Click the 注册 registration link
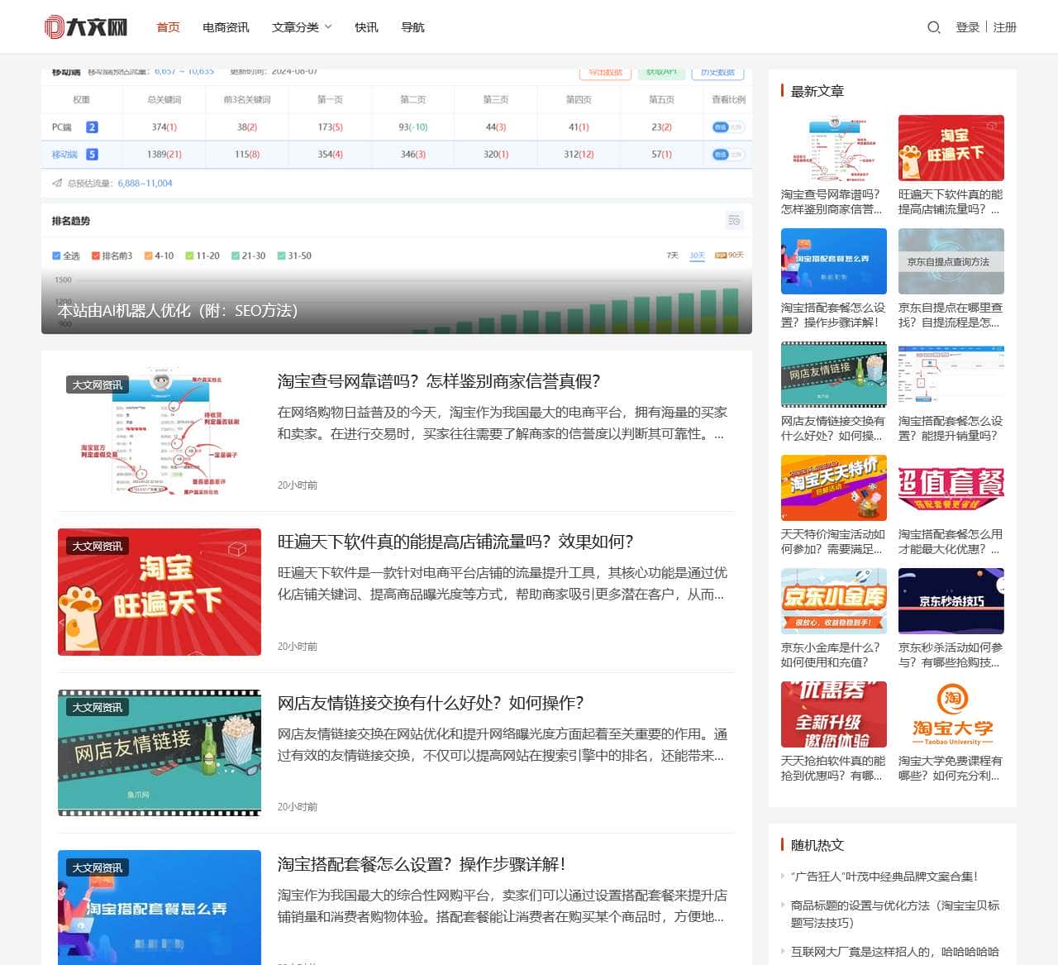The width and height of the screenshot is (1058, 965). click(1003, 26)
